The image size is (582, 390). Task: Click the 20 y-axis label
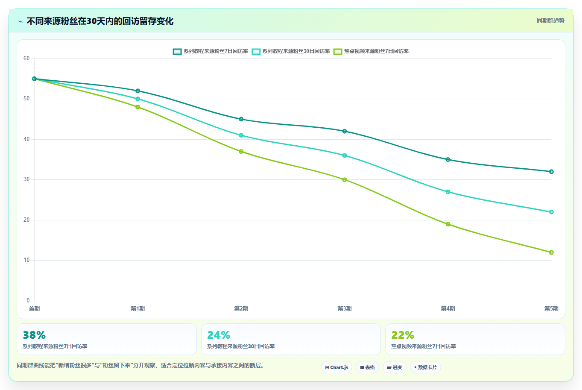(26, 220)
